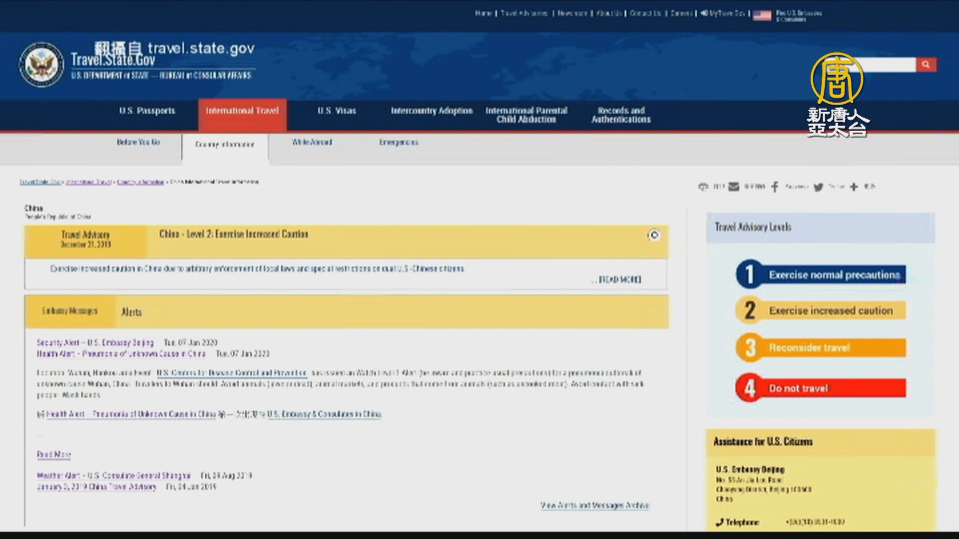This screenshot has width=959, height=539.
Task: Switch to the Embassy Messages tab
Action: 70,311
